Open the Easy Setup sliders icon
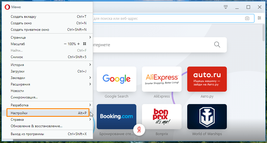267x143 pixels. point(259,18)
